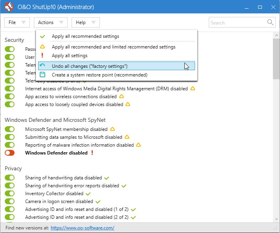The width and height of the screenshot is (280, 233).
Task: Click green check beside handwriting error reports
Action: [x=124, y=186]
